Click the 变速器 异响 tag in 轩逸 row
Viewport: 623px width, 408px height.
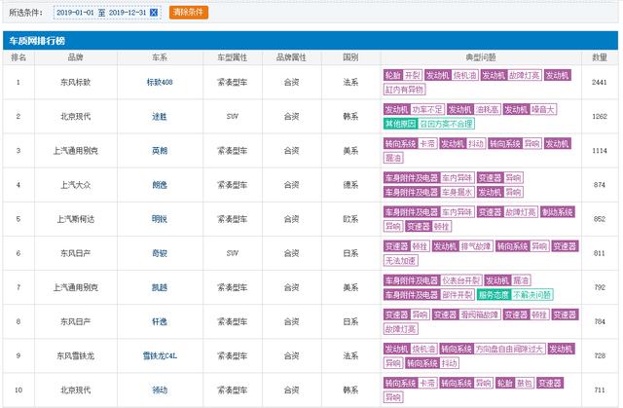(x=407, y=315)
